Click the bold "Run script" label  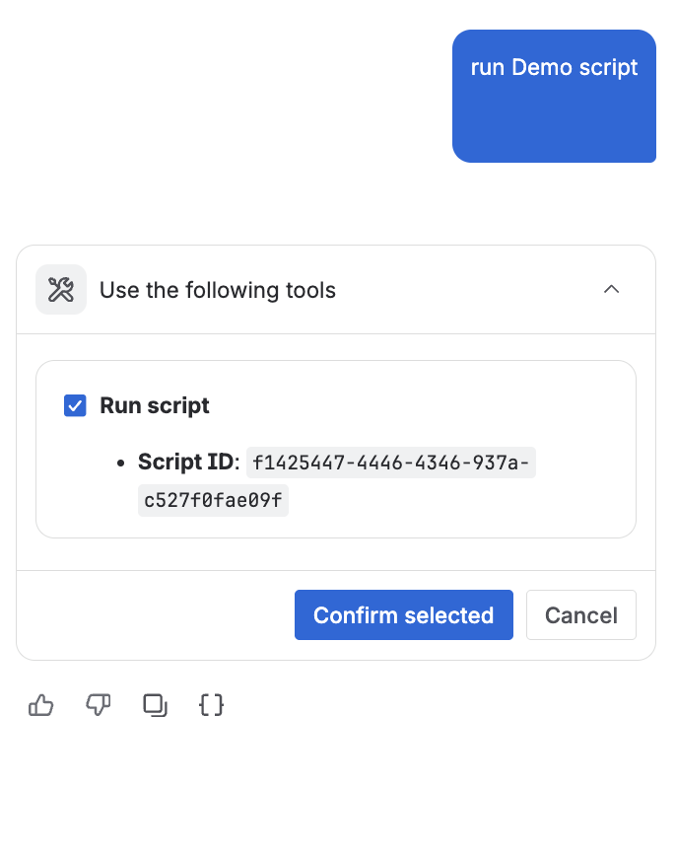tap(155, 405)
